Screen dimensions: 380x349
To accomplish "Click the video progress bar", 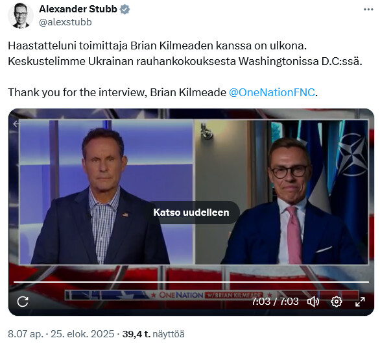I will [x=191, y=282].
